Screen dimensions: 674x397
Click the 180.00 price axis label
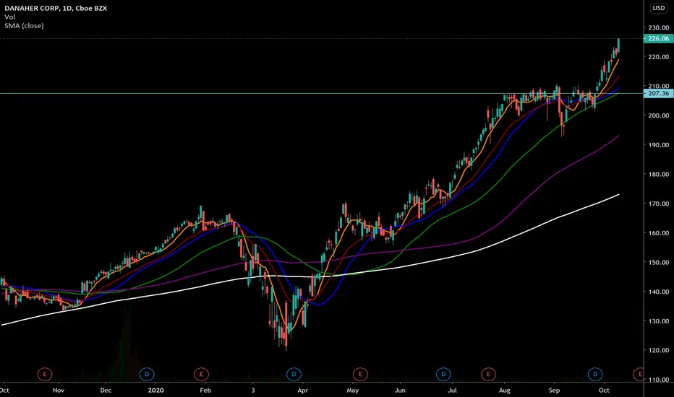click(x=659, y=174)
